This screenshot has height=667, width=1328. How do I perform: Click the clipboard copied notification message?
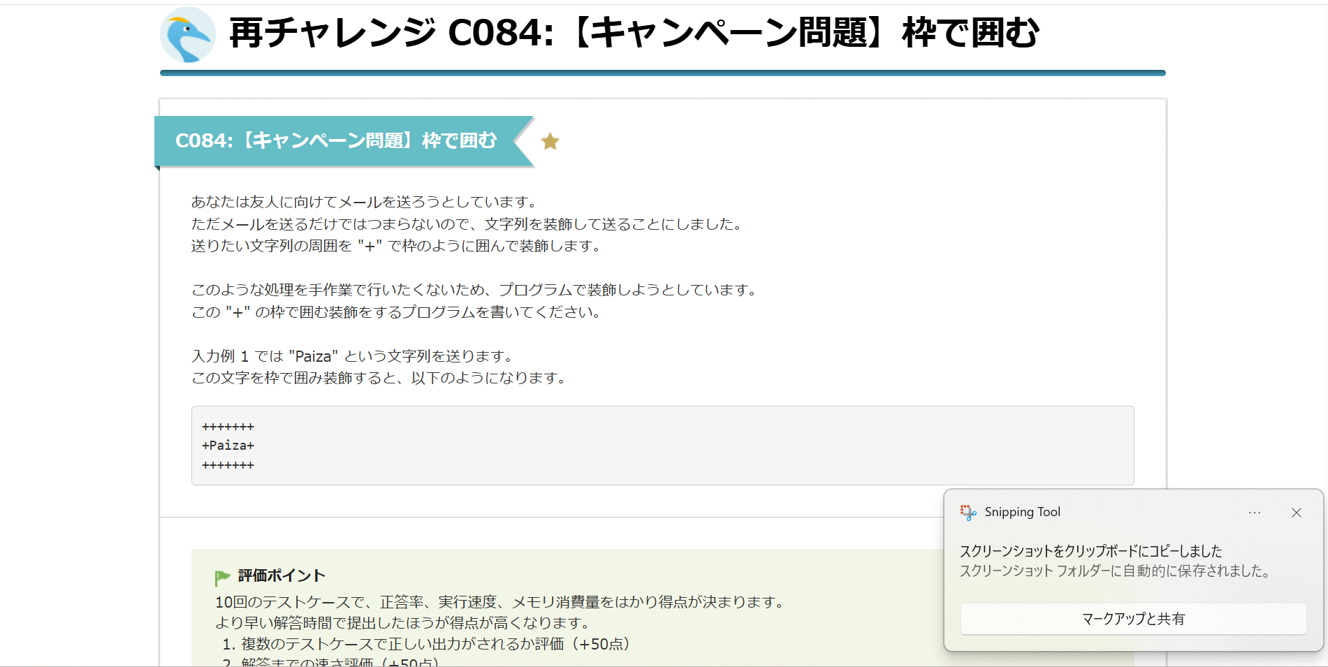pos(1090,551)
